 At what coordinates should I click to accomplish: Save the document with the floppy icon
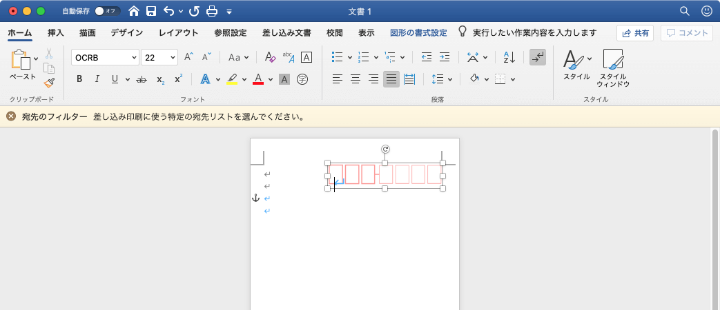(x=151, y=11)
